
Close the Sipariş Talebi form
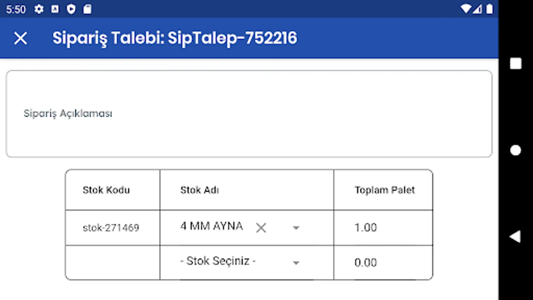[21, 38]
